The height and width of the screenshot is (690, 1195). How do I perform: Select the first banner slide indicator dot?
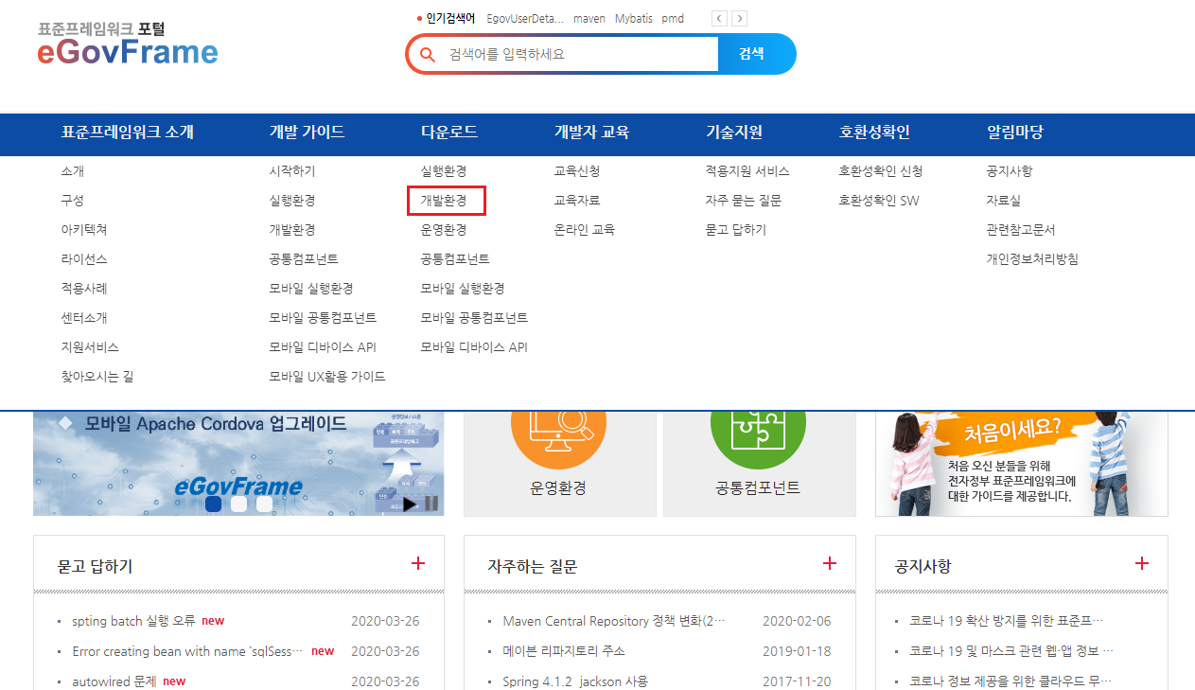(x=213, y=504)
